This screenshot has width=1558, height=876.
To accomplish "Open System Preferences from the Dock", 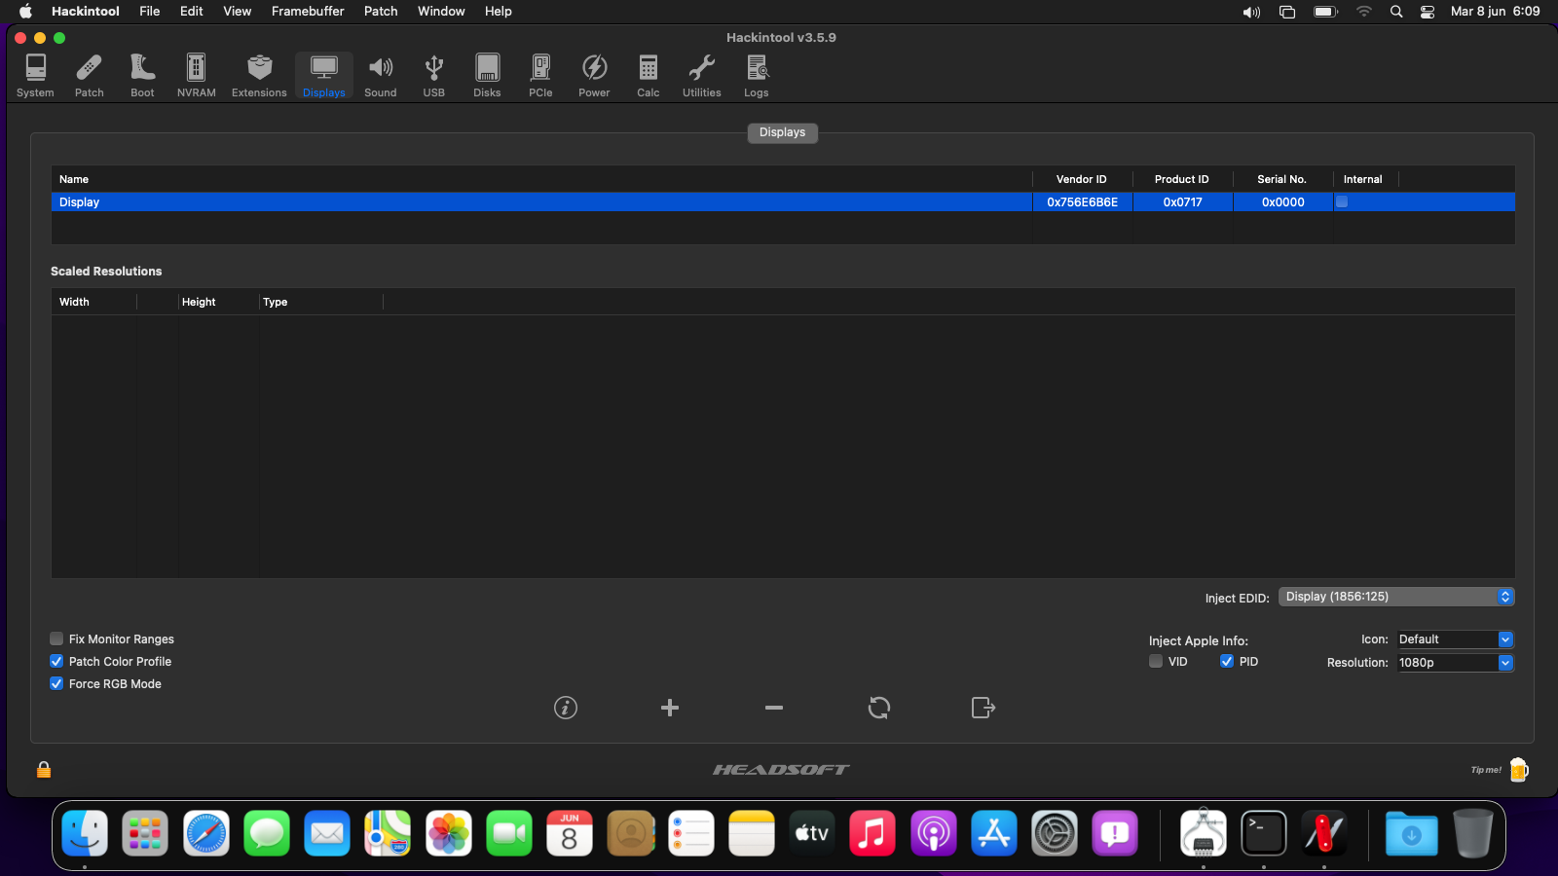I will tap(1055, 834).
